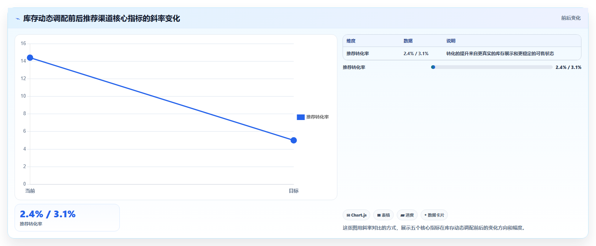Click the 数据 column header
Screen dimensions: 596x246
pos(408,41)
